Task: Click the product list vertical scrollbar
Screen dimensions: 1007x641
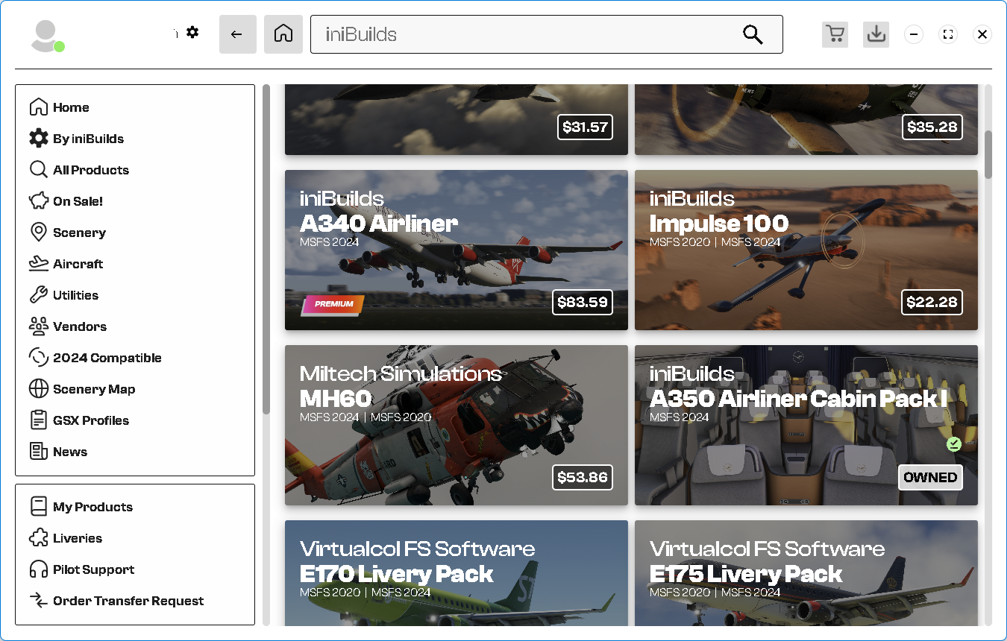Action: [x=988, y=154]
